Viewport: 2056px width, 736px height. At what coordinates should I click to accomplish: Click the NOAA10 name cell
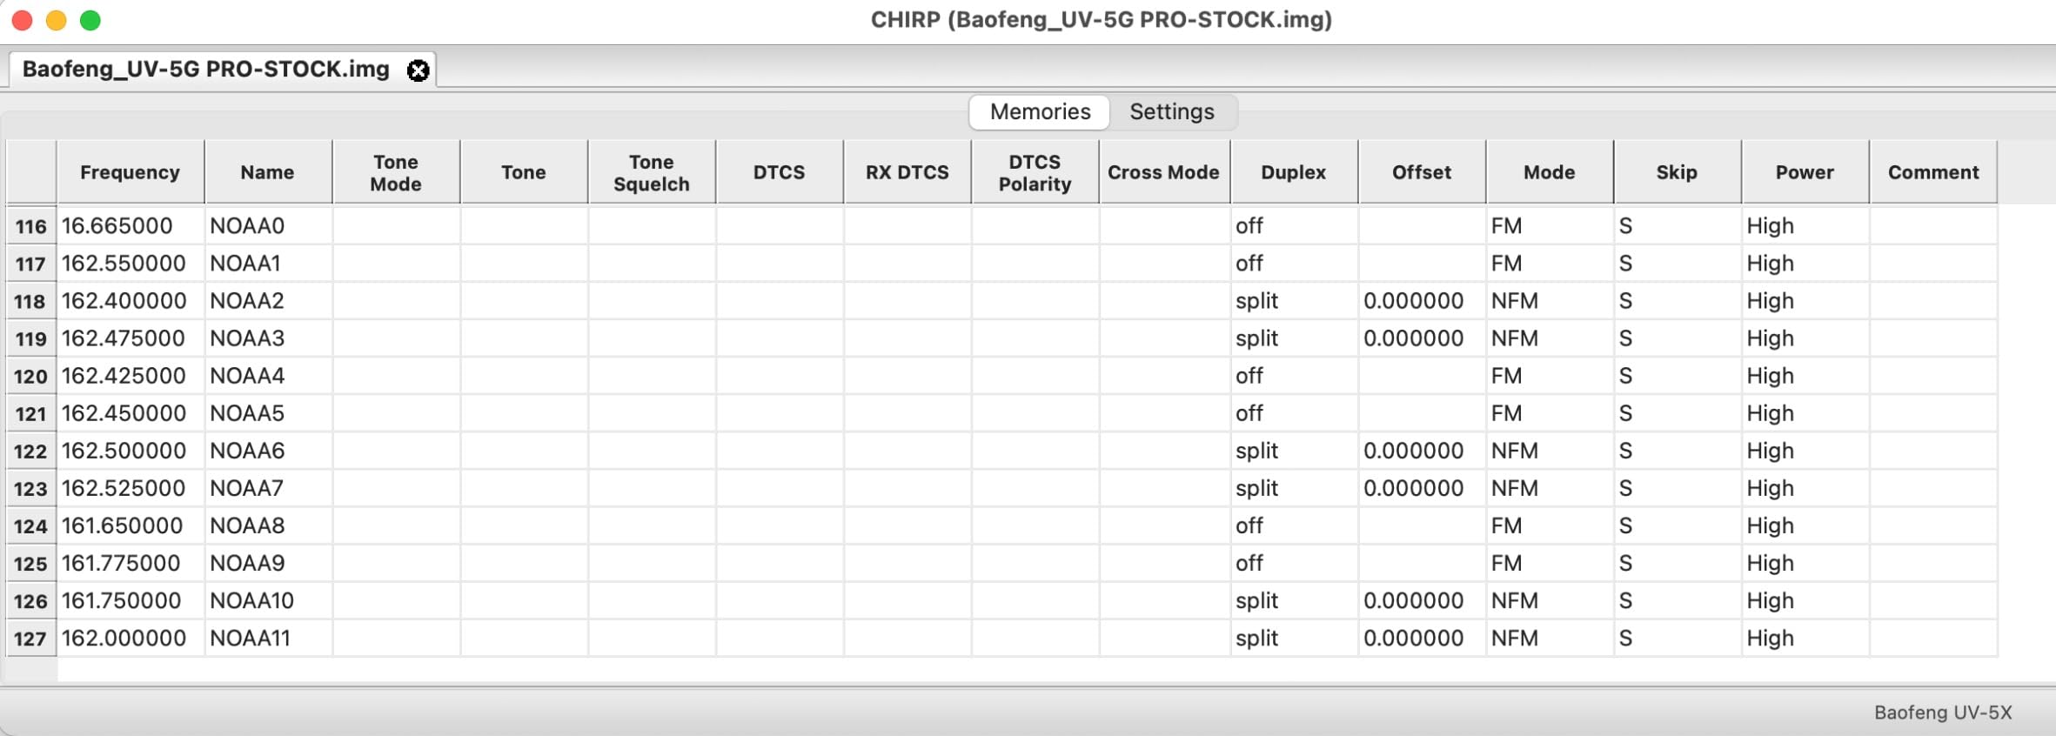click(x=269, y=601)
